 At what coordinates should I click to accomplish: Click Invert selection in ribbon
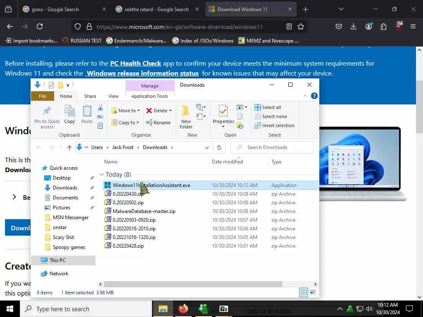[x=274, y=125]
